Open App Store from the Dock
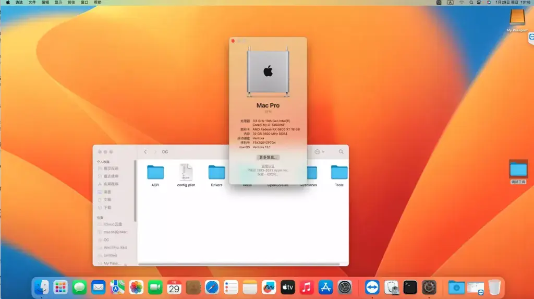Screen dimensions: 534x299 pos(325,287)
